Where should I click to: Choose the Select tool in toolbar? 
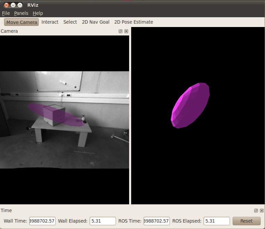click(x=70, y=22)
